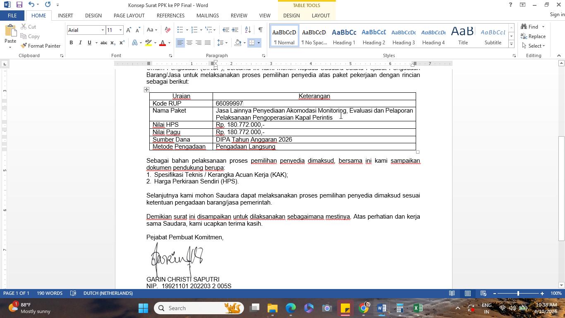Click the zoom slider handle
Image resolution: width=565 pixels, height=318 pixels.
(x=518, y=294)
